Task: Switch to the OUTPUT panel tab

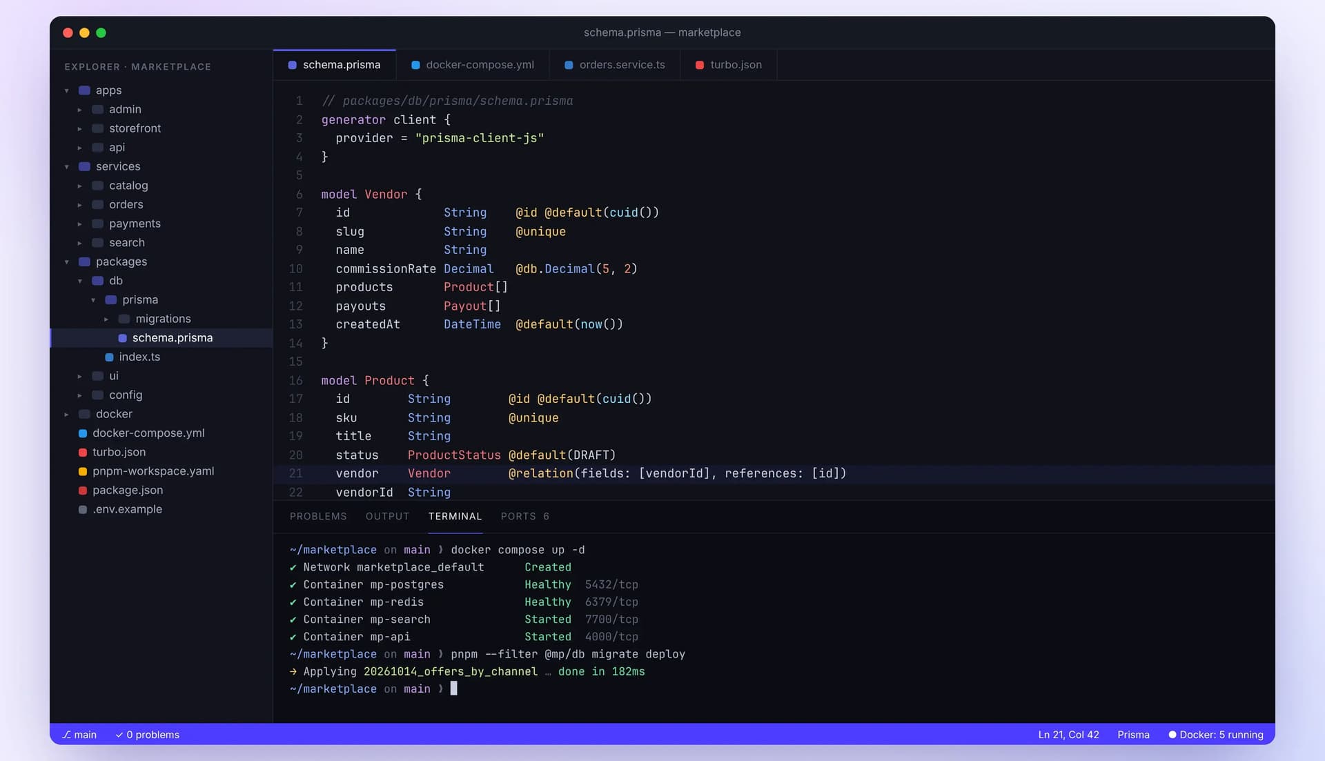Action: (387, 516)
